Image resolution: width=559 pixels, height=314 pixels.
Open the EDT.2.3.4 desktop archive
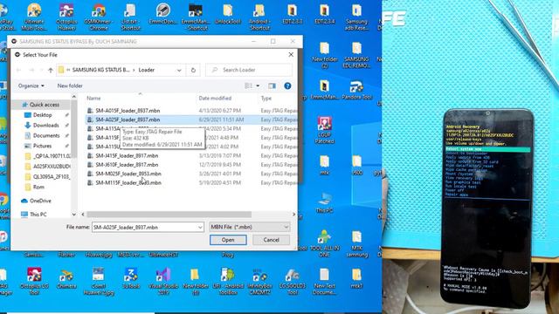click(x=324, y=14)
